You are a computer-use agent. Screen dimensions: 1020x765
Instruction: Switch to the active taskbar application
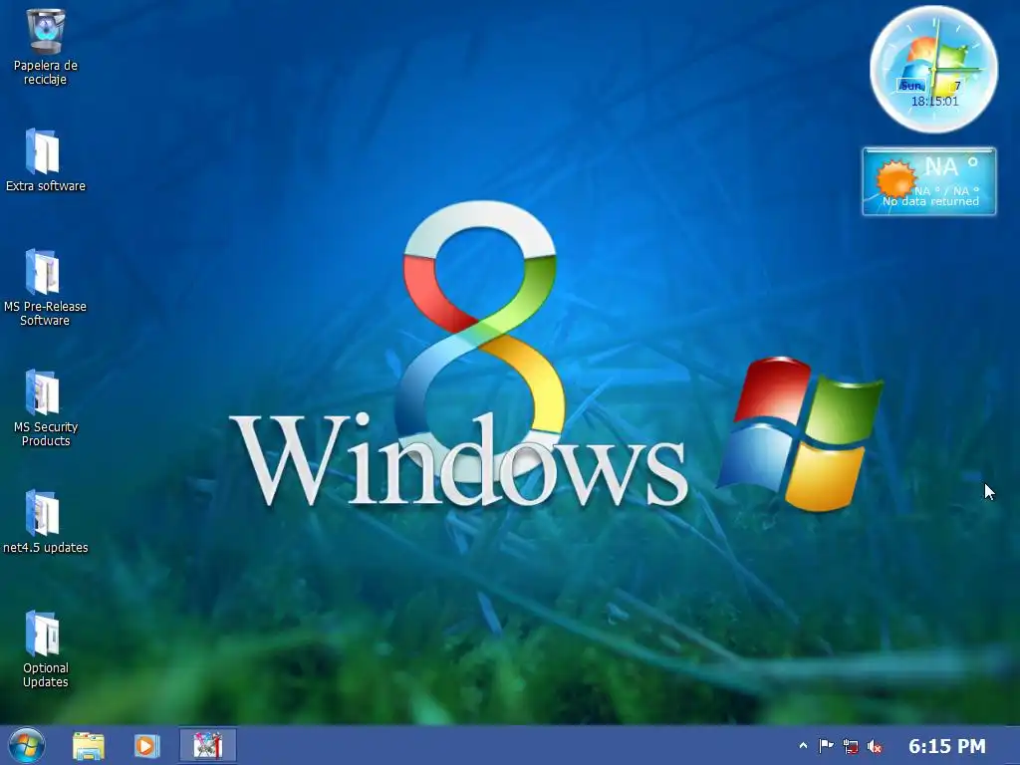coord(208,745)
